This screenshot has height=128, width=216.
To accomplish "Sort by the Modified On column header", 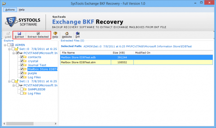I will 173,53.
